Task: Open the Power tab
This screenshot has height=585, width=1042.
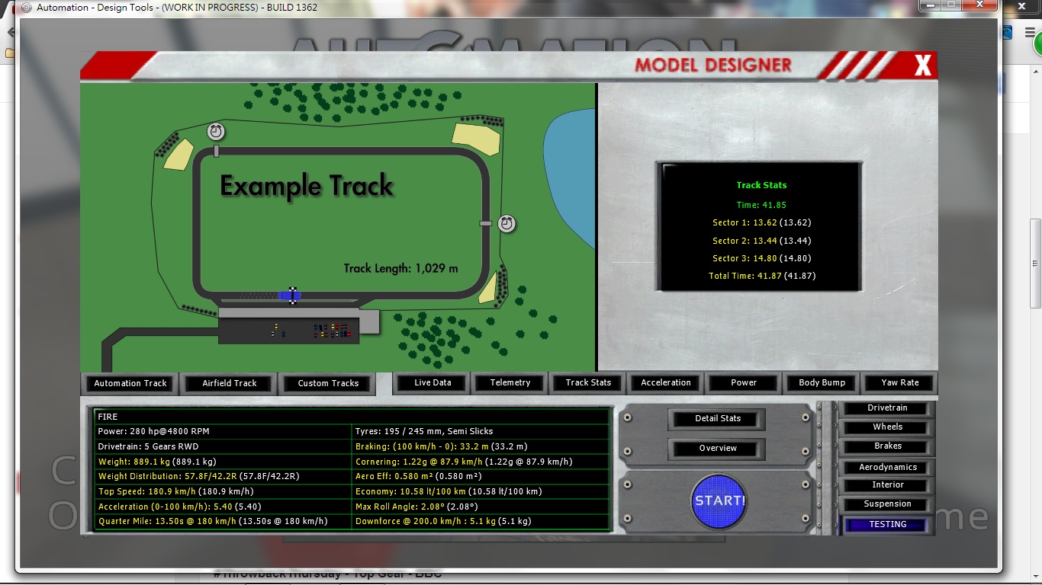Action: [x=744, y=382]
